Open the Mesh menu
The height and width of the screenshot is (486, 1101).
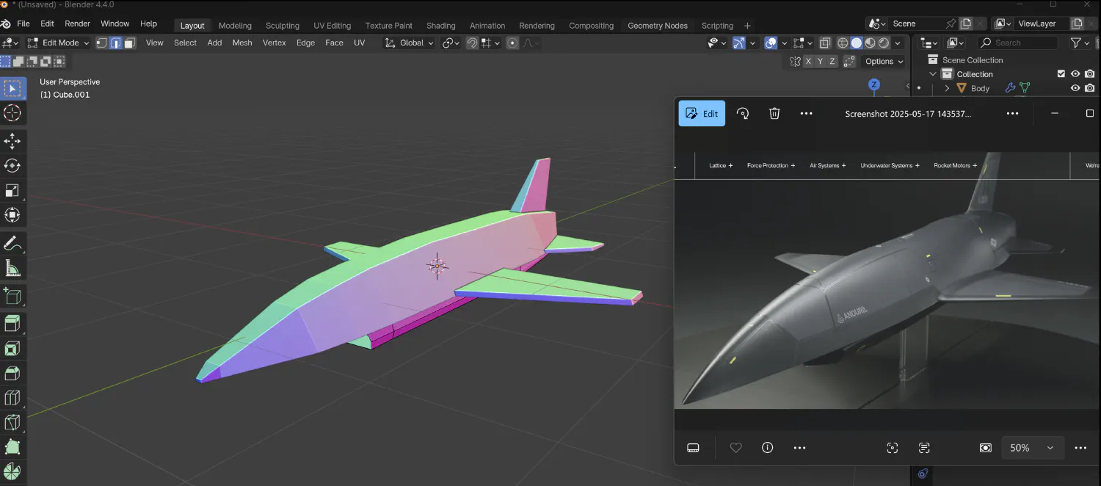[241, 43]
